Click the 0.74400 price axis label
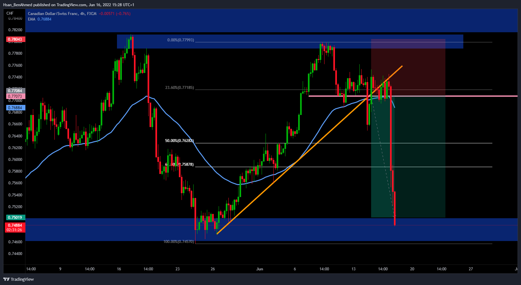This screenshot has width=521, height=285. (x=15, y=254)
